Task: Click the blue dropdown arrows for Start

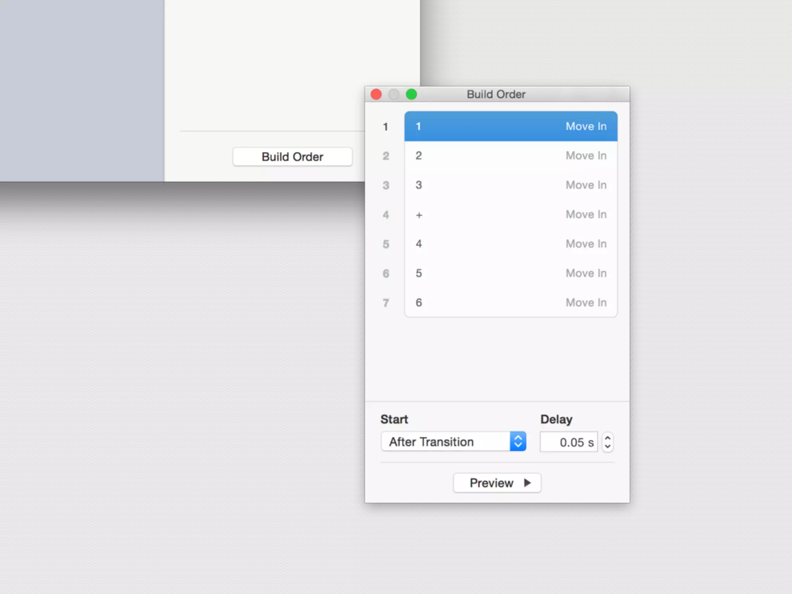Action: pyautogui.click(x=518, y=442)
